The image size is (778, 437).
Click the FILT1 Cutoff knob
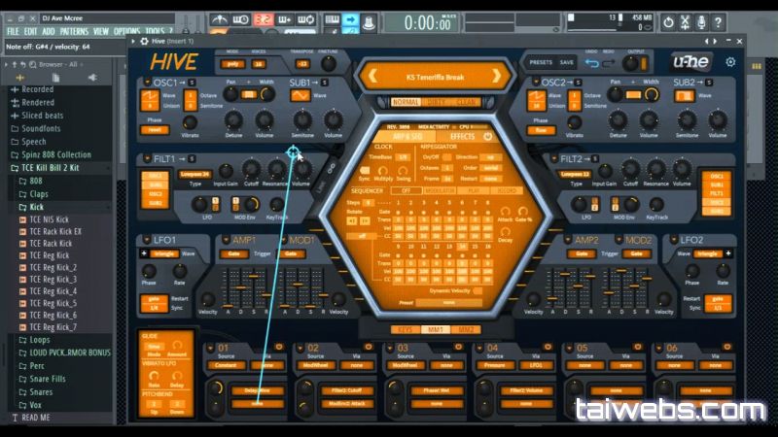click(252, 169)
